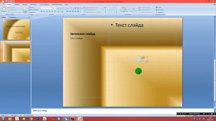Select the first slide thumbnail
216x121 pixels.
point(17,29)
